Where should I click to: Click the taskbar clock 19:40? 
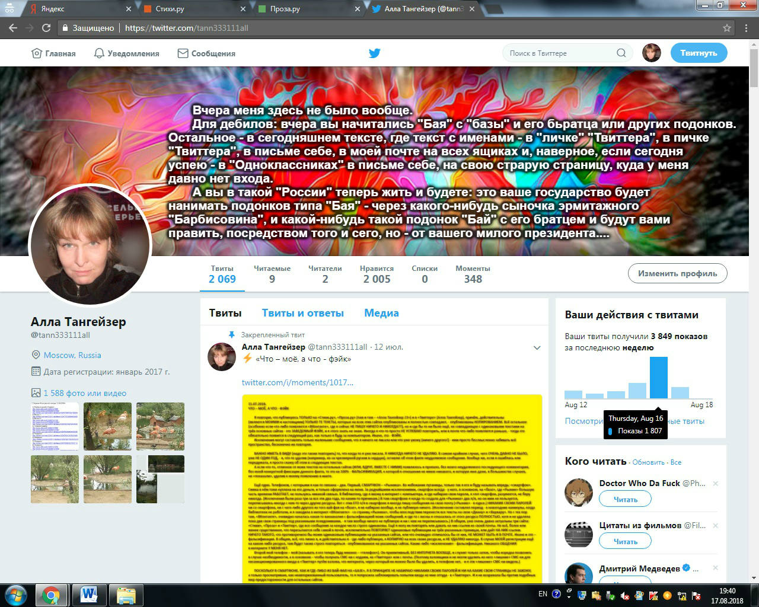[x=728, y=590]
